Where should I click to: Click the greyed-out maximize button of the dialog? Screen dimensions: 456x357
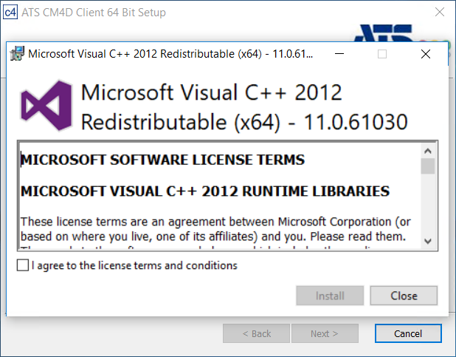[x=381, y=54]
